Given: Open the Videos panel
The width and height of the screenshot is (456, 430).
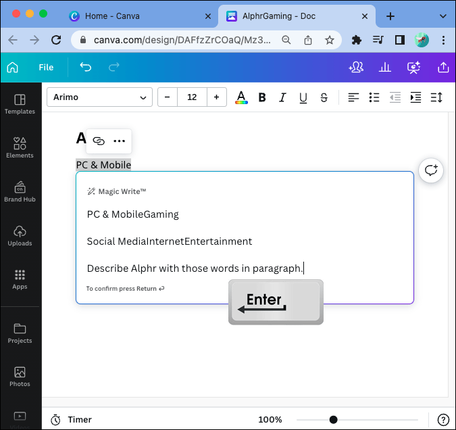Looking at the screenshot, I should coord(20,419).
